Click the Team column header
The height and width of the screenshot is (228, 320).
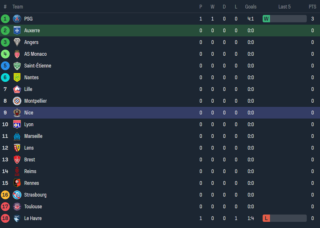18,7
